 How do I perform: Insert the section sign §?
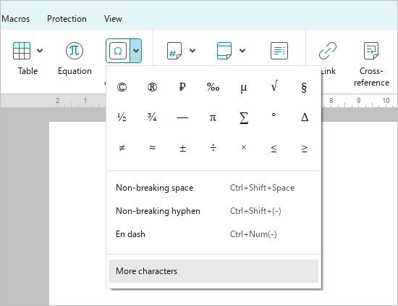[x=304, y=87]
